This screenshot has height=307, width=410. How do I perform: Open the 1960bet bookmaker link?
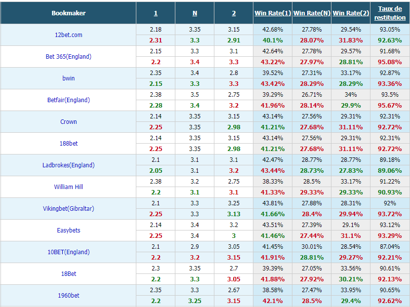pyautogui.click(x=69, y=295)
